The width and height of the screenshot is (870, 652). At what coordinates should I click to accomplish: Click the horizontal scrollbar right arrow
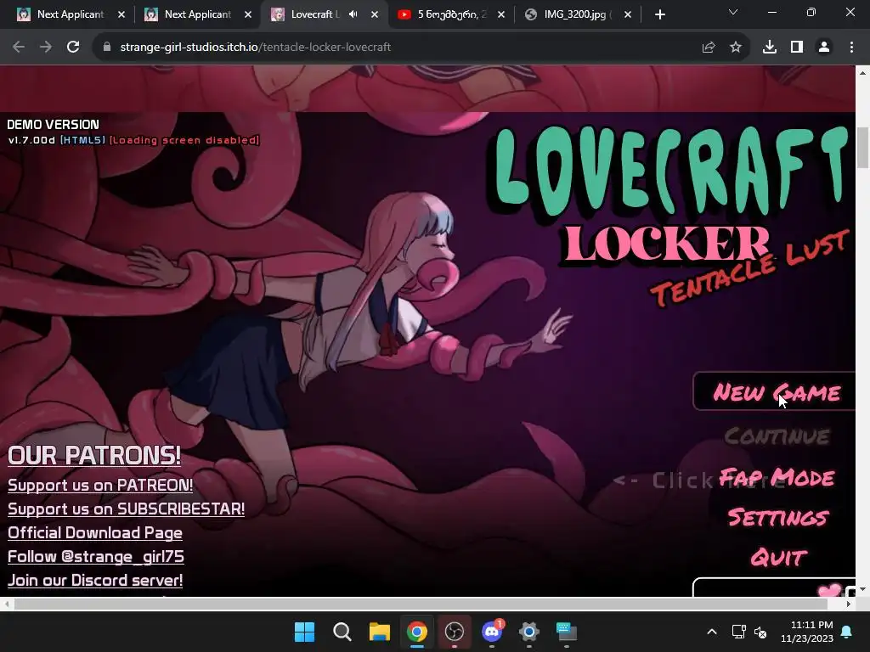(x=849, y=604)
